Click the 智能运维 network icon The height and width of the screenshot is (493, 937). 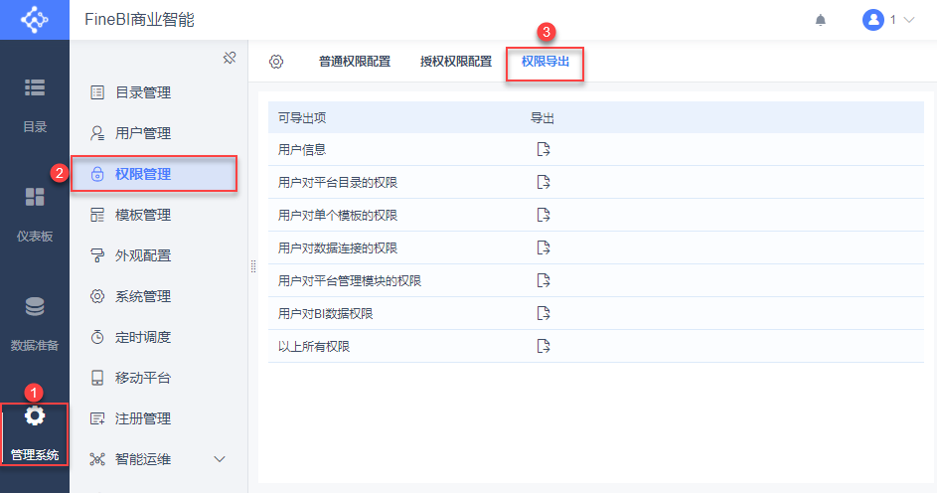tap(97, 459)
